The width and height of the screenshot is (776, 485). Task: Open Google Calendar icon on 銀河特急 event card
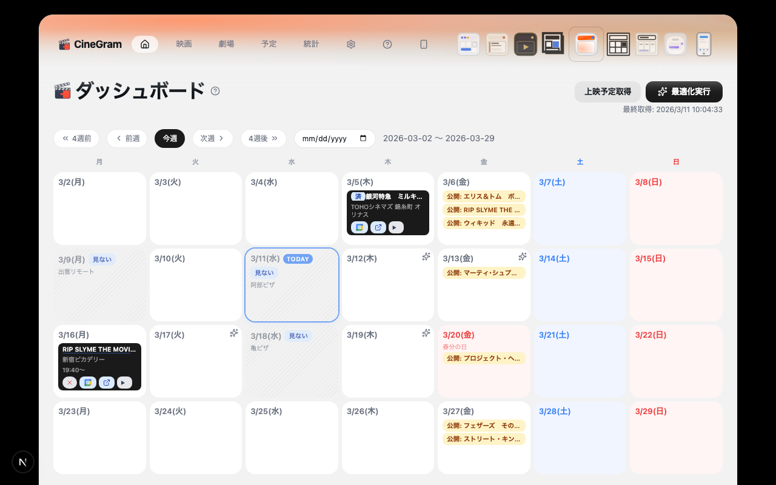[x=359, y=227]
